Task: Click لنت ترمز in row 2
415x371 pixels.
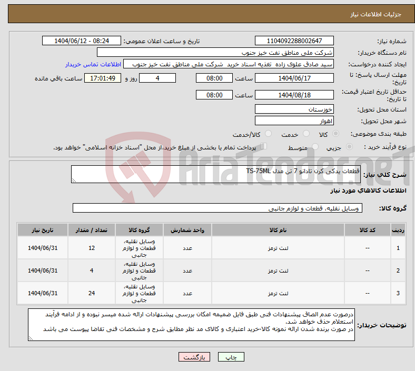Action: point(278,271)
